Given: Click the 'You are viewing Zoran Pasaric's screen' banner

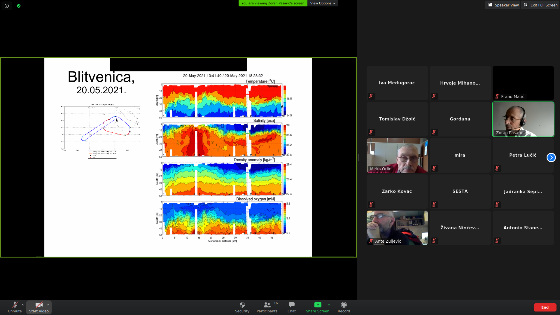Looking at the screenshot, I should [x=273, y=3].
